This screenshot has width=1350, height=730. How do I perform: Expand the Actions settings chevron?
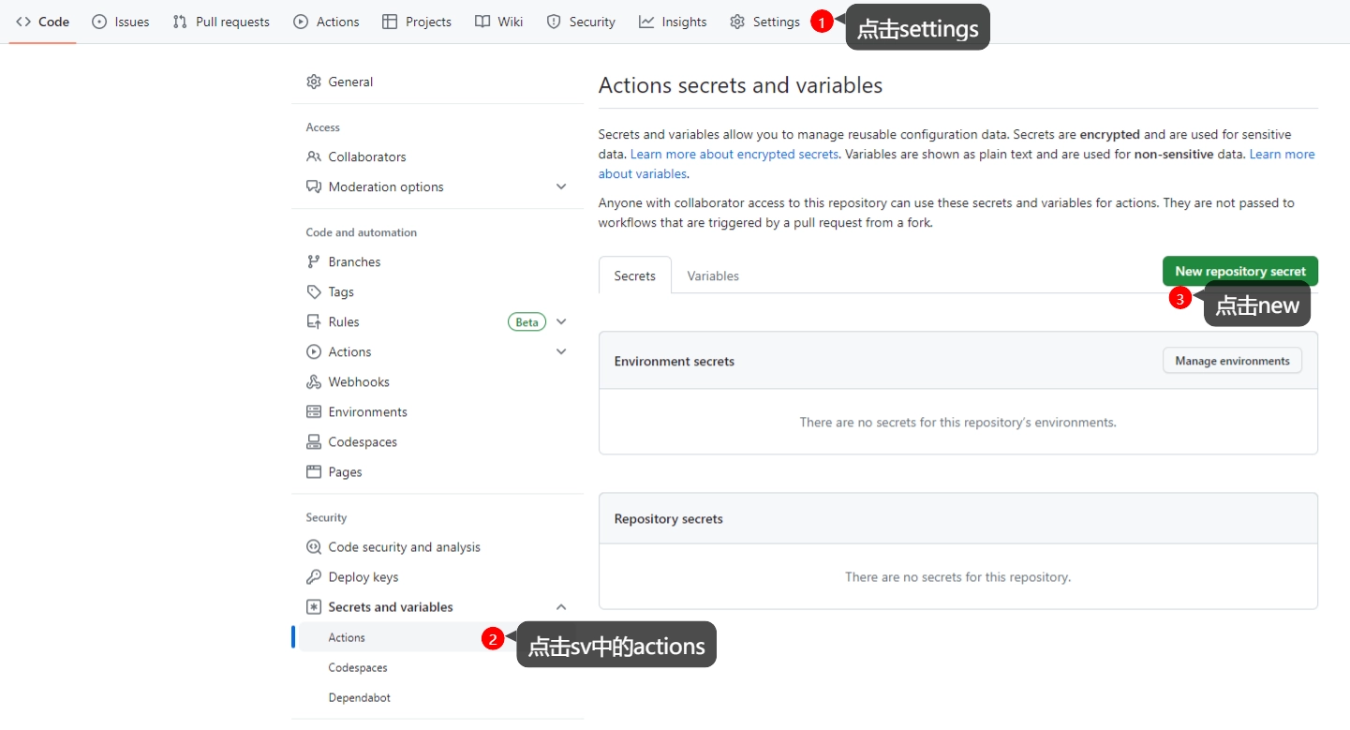click(561, 351)
